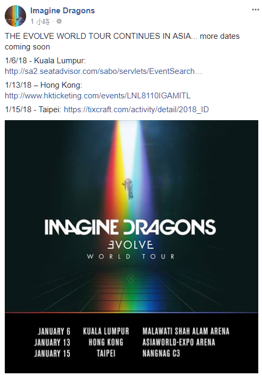Click the floating figure in the rainbow beam
The width and height of the screenshot is (262, 377).
coord(128,188)
